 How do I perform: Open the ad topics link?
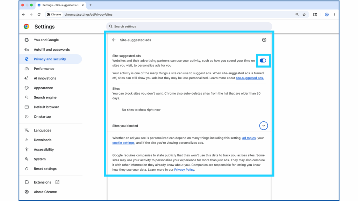pyautogui.click(x=249, y=138)
